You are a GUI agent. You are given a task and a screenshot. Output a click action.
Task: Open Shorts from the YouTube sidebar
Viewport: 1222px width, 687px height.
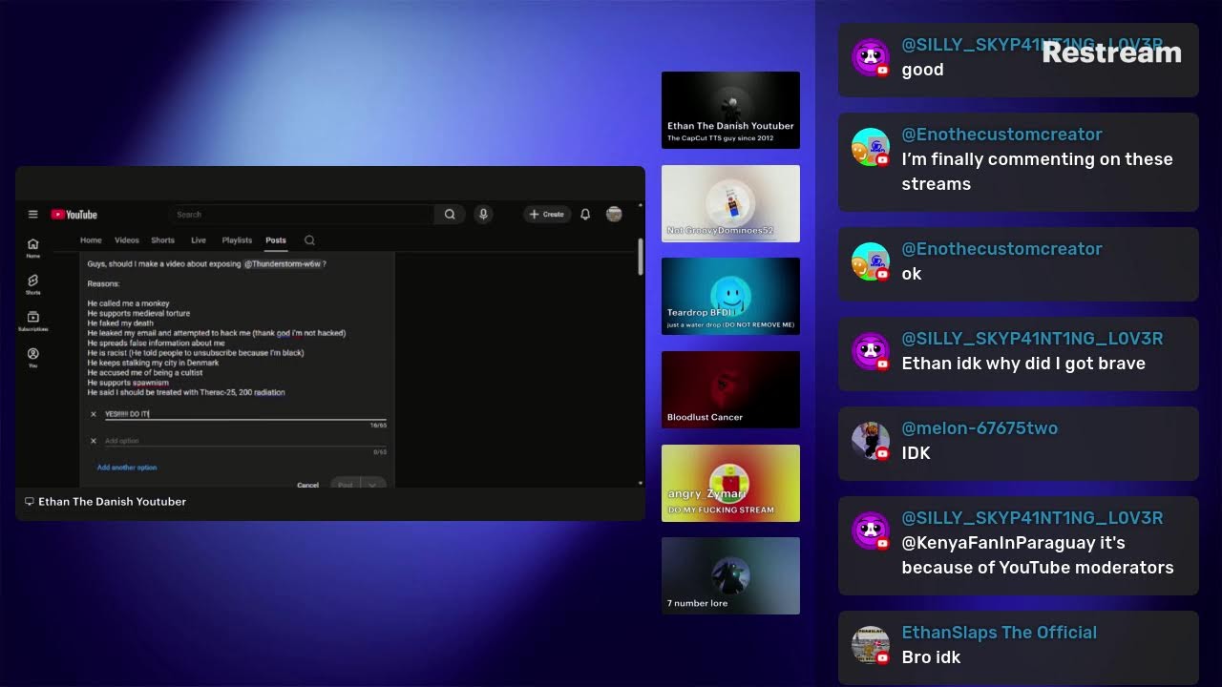click(32, 284)
